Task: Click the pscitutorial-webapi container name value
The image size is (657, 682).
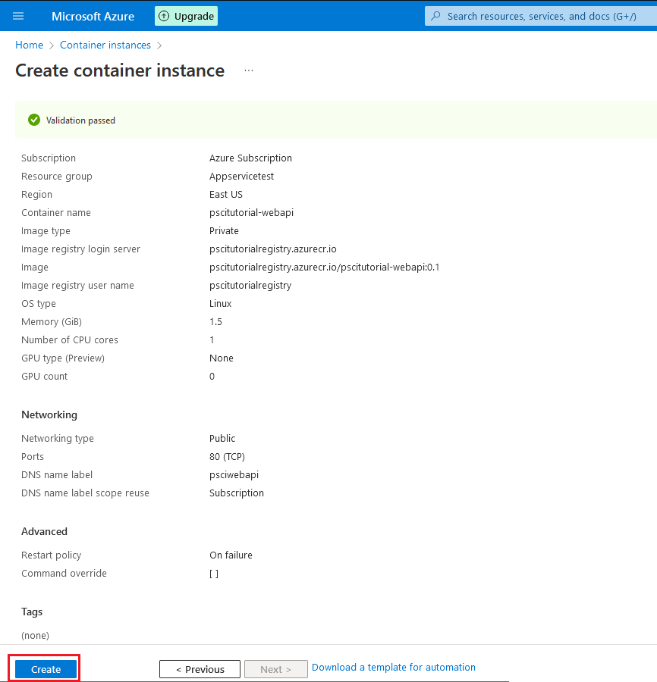Action: pyautogui.click(x=251, y=212)
